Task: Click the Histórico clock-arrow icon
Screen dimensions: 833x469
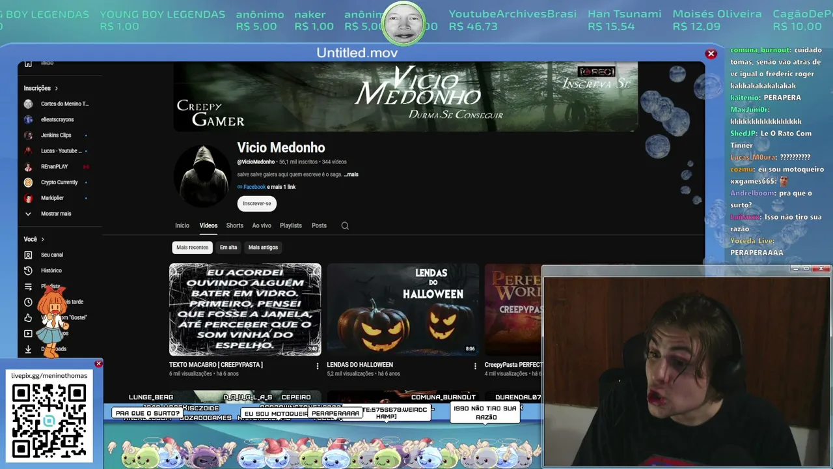Action: [28, 270]
